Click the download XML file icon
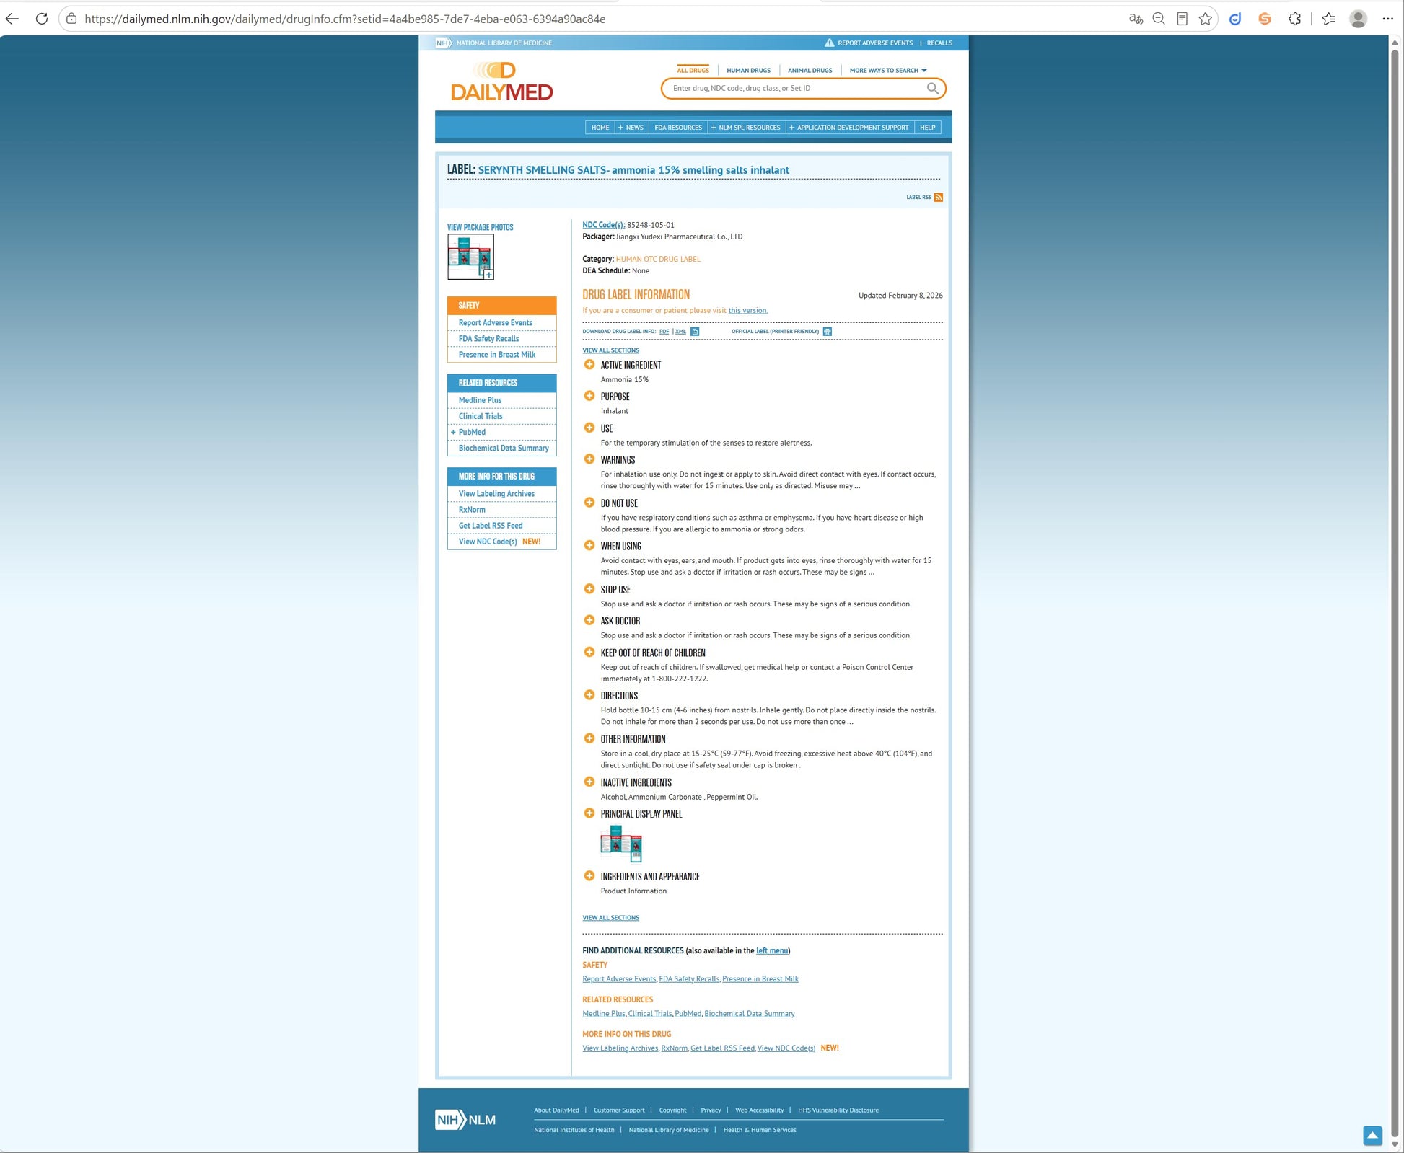 (x=695, y=332)
